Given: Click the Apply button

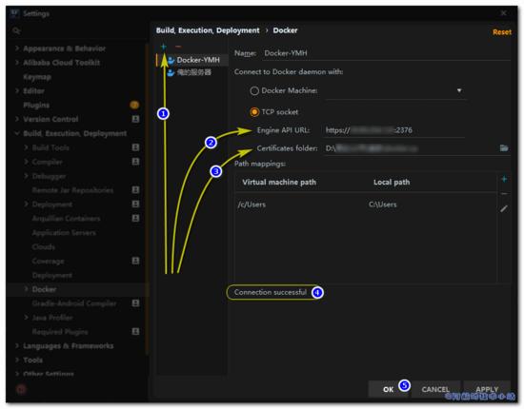Looking at the screenshot, I should 487,389.
